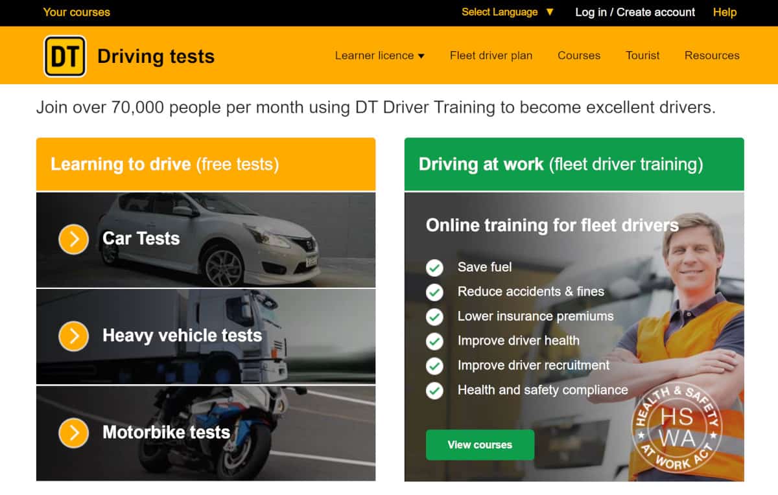This screenshot has width=778, height=495.
Task: Go to the Tourist menu item
Action: (x=642, y=56)
